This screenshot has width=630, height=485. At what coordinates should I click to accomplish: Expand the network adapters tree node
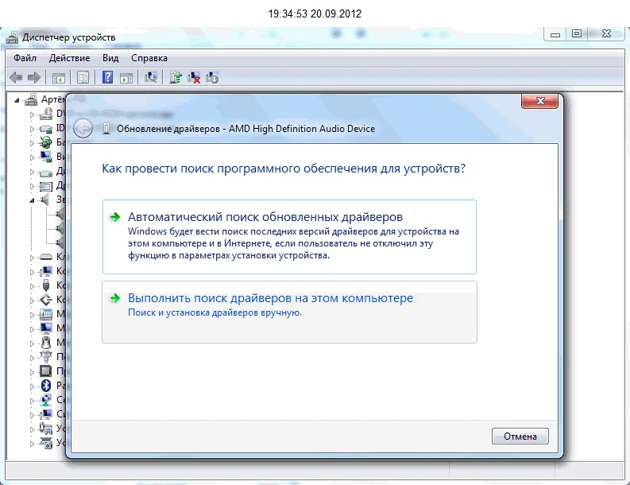point(32,401)
